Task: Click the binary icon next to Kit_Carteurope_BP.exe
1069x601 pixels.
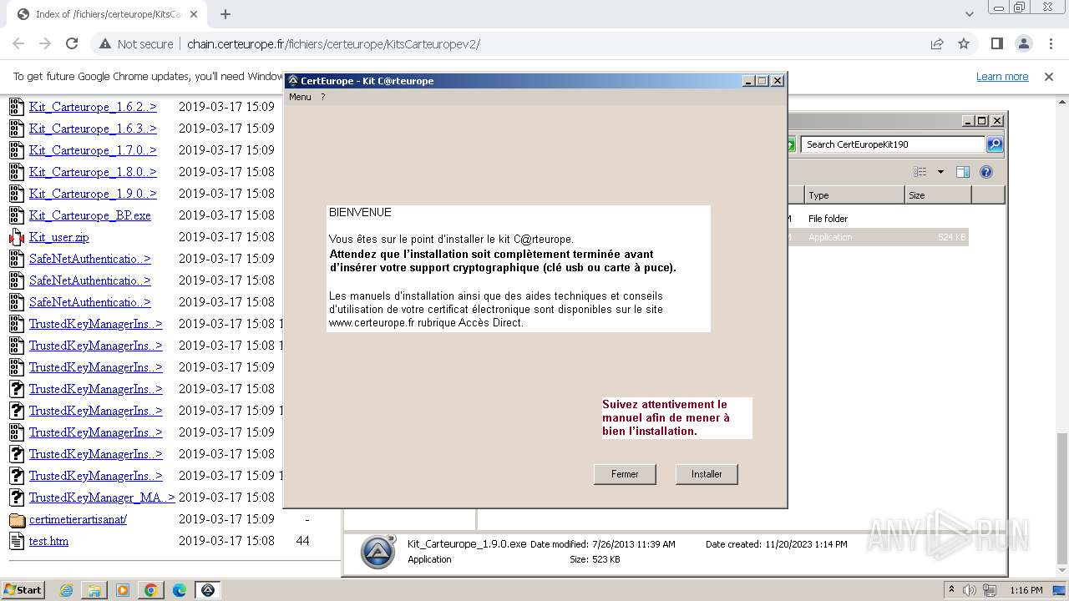Action: [17, 215]
